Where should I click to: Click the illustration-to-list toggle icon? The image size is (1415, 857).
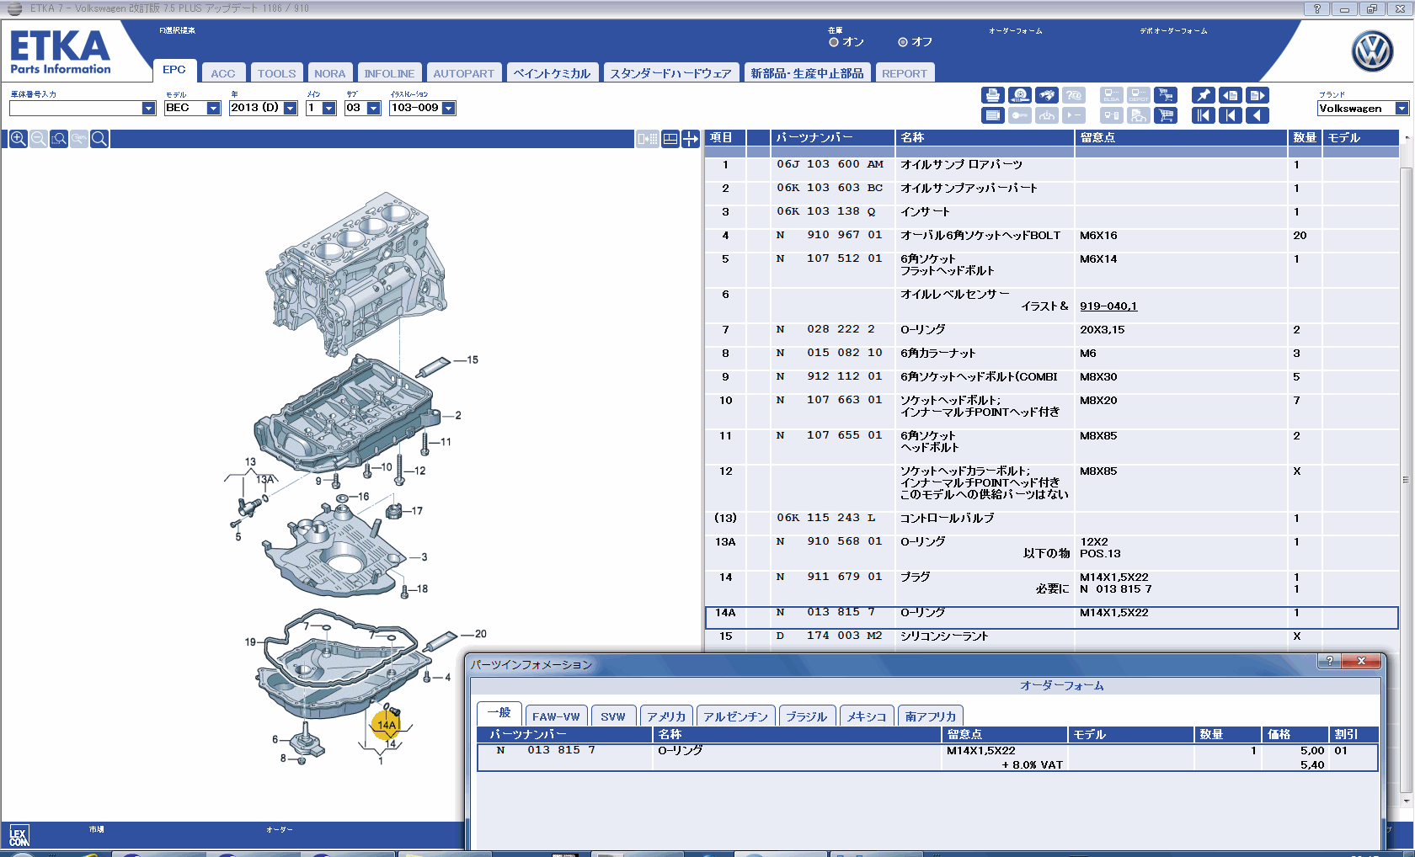click(648, 139)
